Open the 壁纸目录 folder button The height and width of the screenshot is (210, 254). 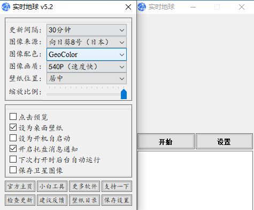tap(84, 200)
